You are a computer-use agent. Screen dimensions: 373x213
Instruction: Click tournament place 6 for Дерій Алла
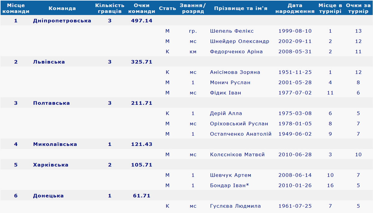point(330,113)
